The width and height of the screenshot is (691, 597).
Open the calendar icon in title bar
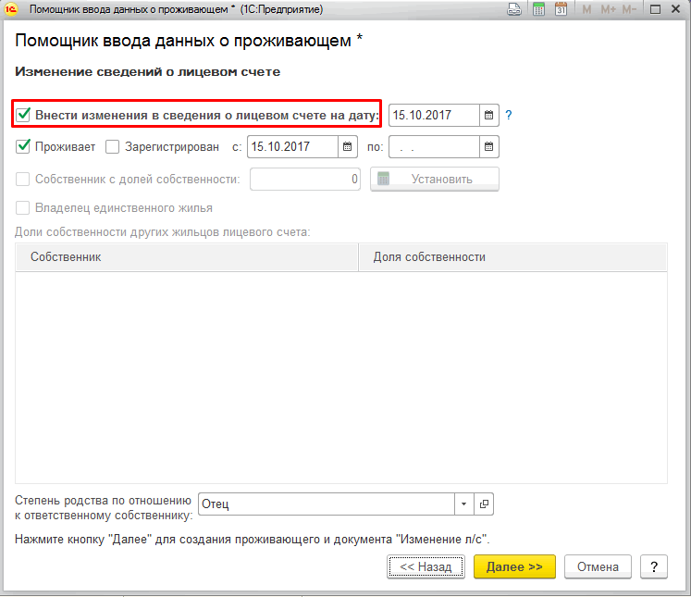click(560, 9)
